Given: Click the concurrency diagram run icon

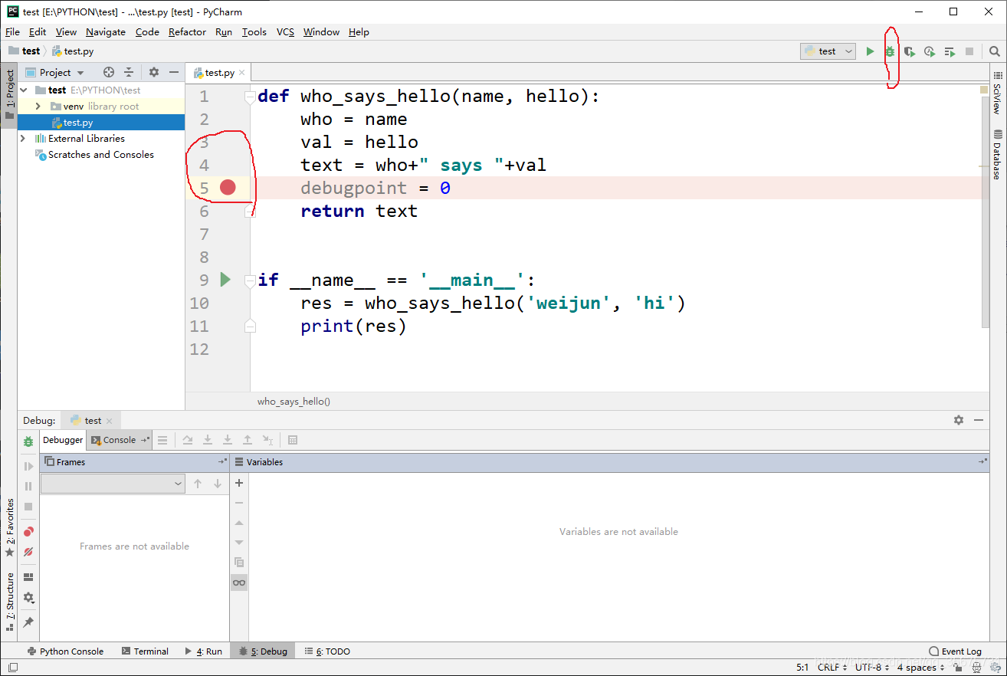Looking at the screenshot, I should point(950,51).
